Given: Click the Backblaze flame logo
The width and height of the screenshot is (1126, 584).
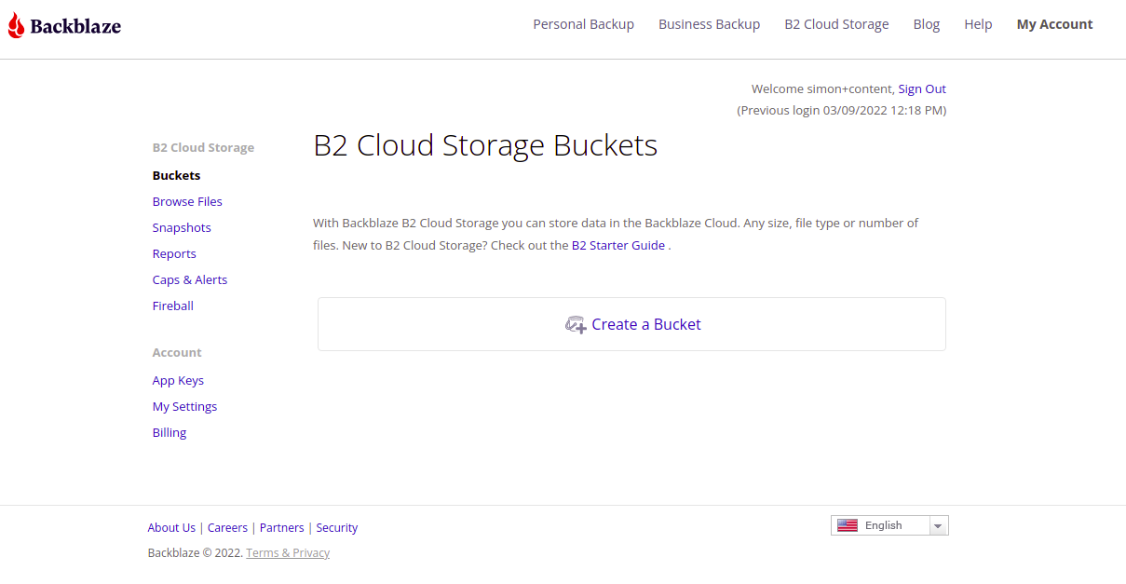Looking at the screenshot, I should click(x=16, y=25).
